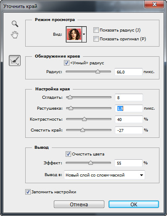Screen dimensions: 167x216
Task: Click the Радиус slider handle
Action: point(98,71)
